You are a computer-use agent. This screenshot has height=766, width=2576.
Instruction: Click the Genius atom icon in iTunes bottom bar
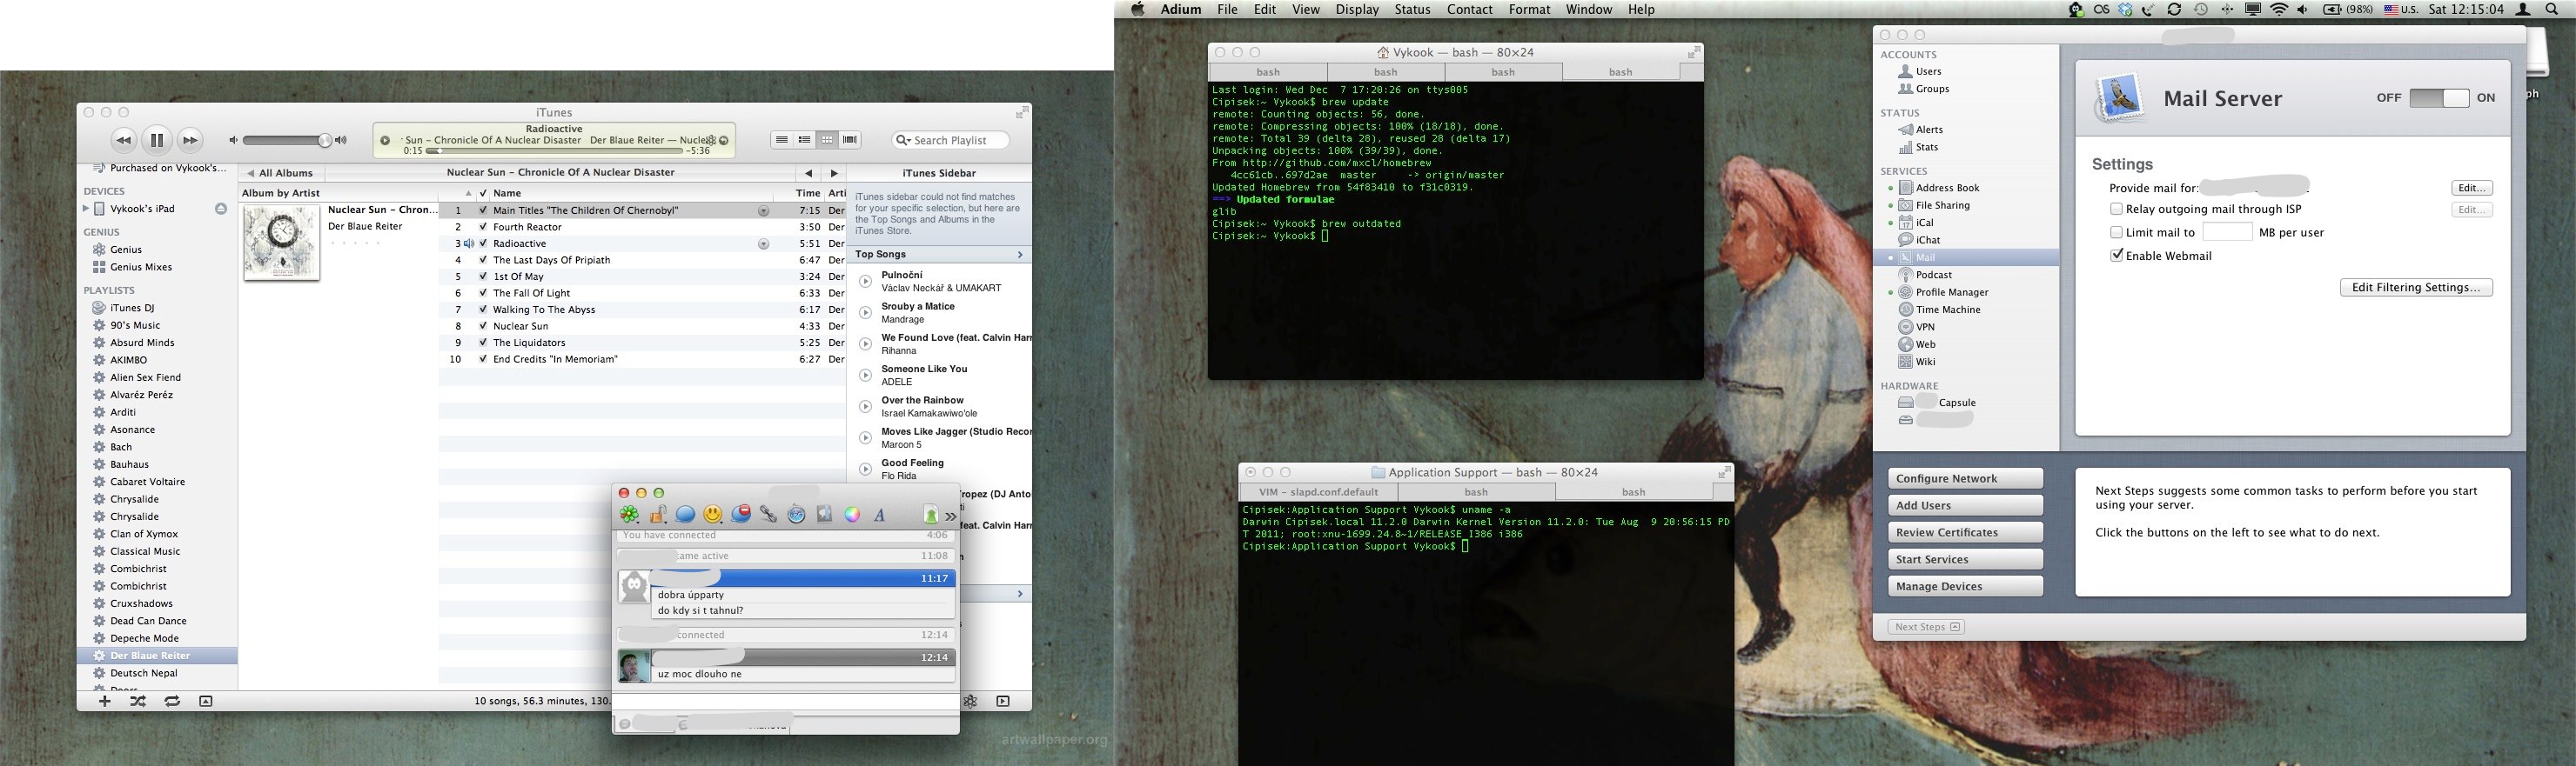click(970, 701)
